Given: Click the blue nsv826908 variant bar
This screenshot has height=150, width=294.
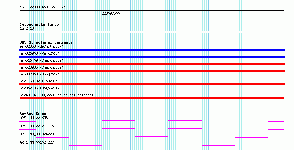Looking at the screenshot, I should (x=152, y=57).
